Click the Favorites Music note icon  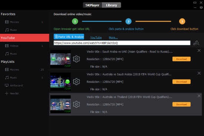7,30
